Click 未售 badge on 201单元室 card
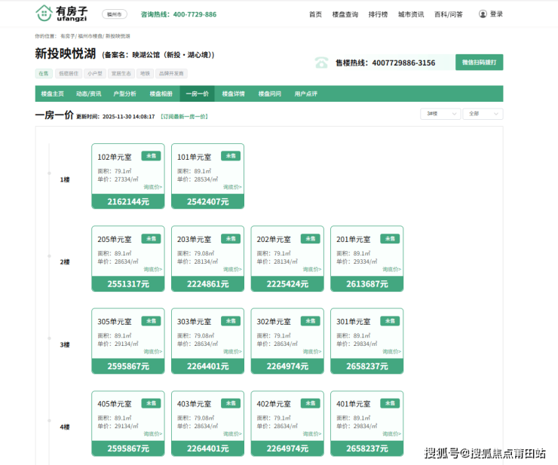 click(x=390, y=238)
